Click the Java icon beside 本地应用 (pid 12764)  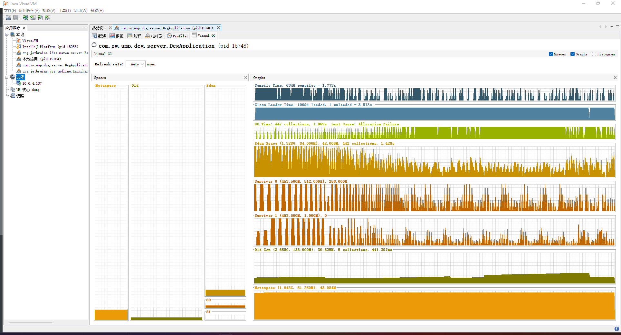[19, 59]
